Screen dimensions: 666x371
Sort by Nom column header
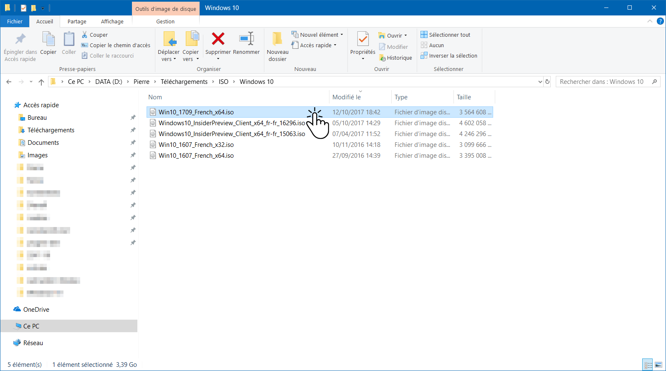[155, 97]
